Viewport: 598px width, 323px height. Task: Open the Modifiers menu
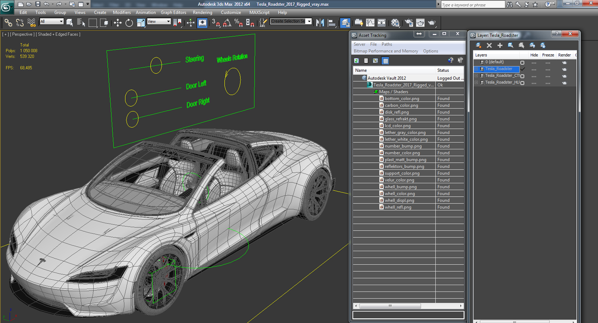[x=122, y=13]
